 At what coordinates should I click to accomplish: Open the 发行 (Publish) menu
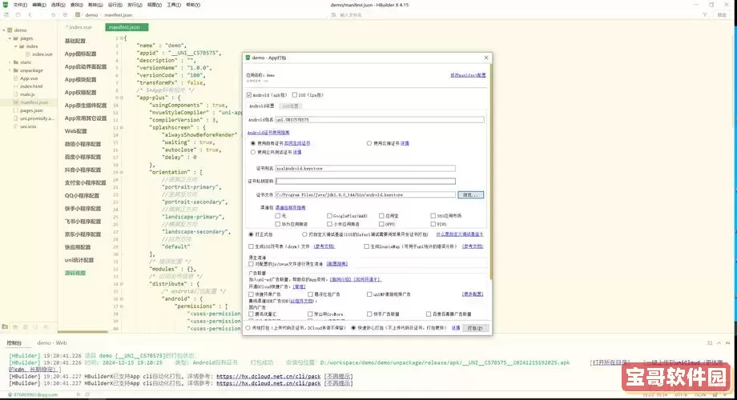coord(135,5)
